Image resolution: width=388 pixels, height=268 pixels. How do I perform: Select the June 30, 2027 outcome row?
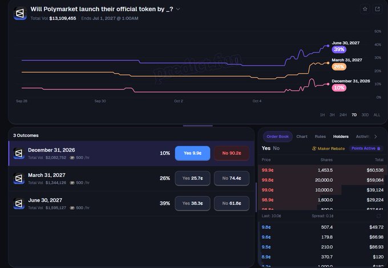click(131, 204)
